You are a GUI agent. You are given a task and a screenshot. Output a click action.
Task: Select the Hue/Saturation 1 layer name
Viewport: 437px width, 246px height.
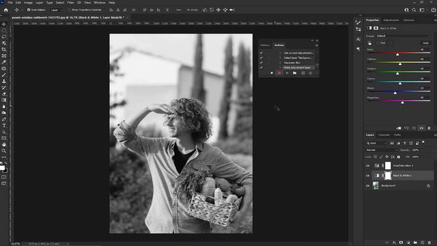403,165
